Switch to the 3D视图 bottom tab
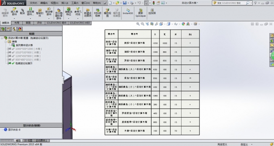The height and width of the screenshot is (146, 274). pyautogui.click(x=28, y=140)
